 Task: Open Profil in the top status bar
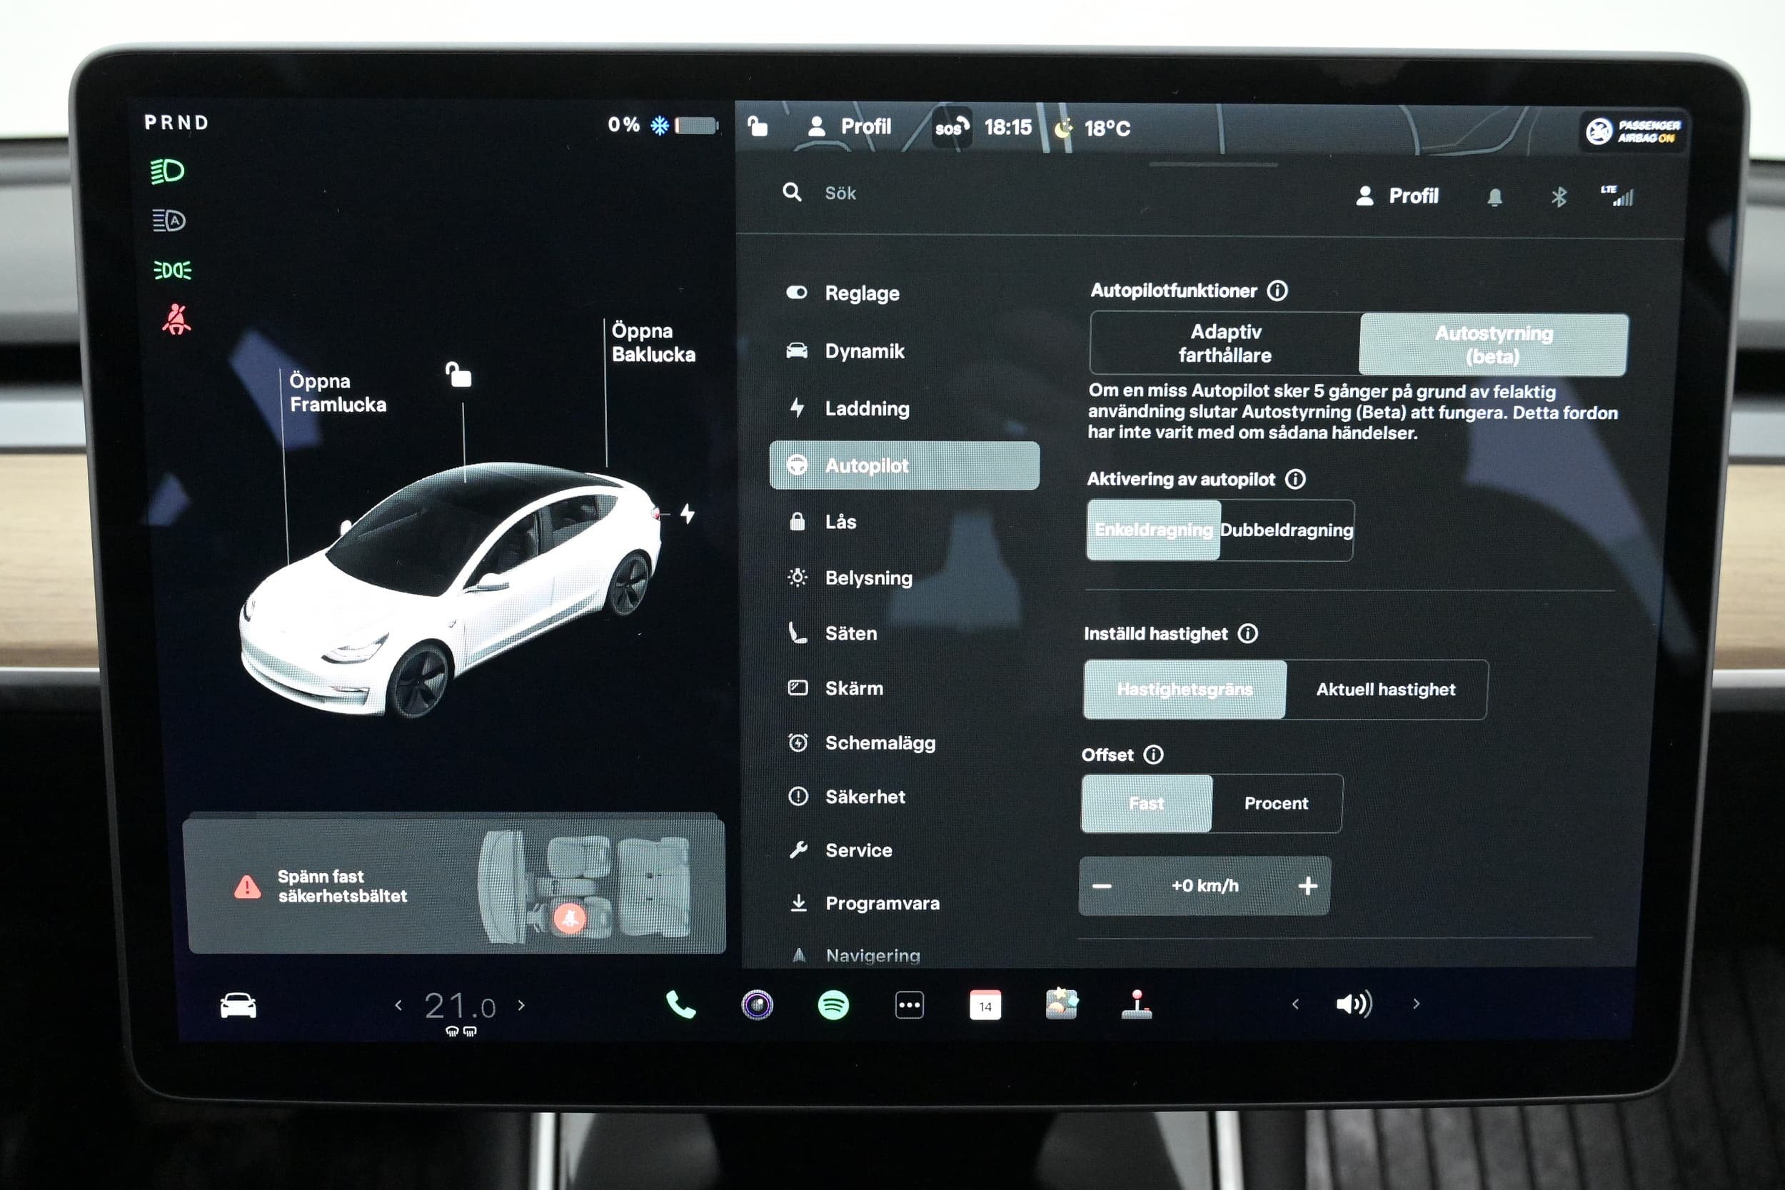tap(848, 126)
